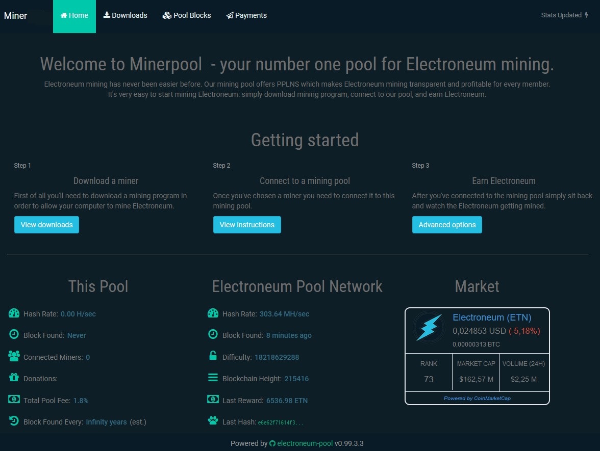The image size is (600, 451).
Task: Click the cubes icon beside Pool Blocks
Action: click(x=167, y=15)
